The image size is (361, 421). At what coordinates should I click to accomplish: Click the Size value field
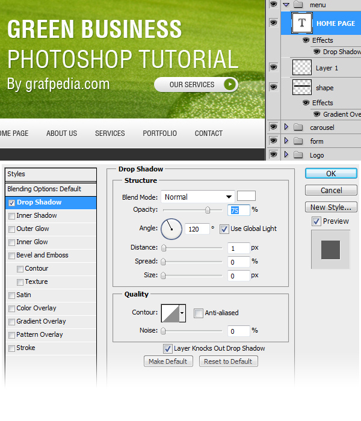pos(239,275)
